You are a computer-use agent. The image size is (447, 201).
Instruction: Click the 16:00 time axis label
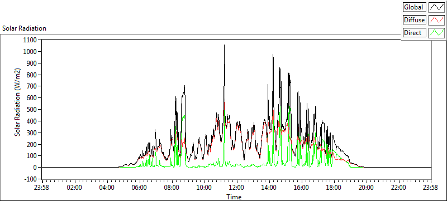pyautogui.click(x=301, y=188)
